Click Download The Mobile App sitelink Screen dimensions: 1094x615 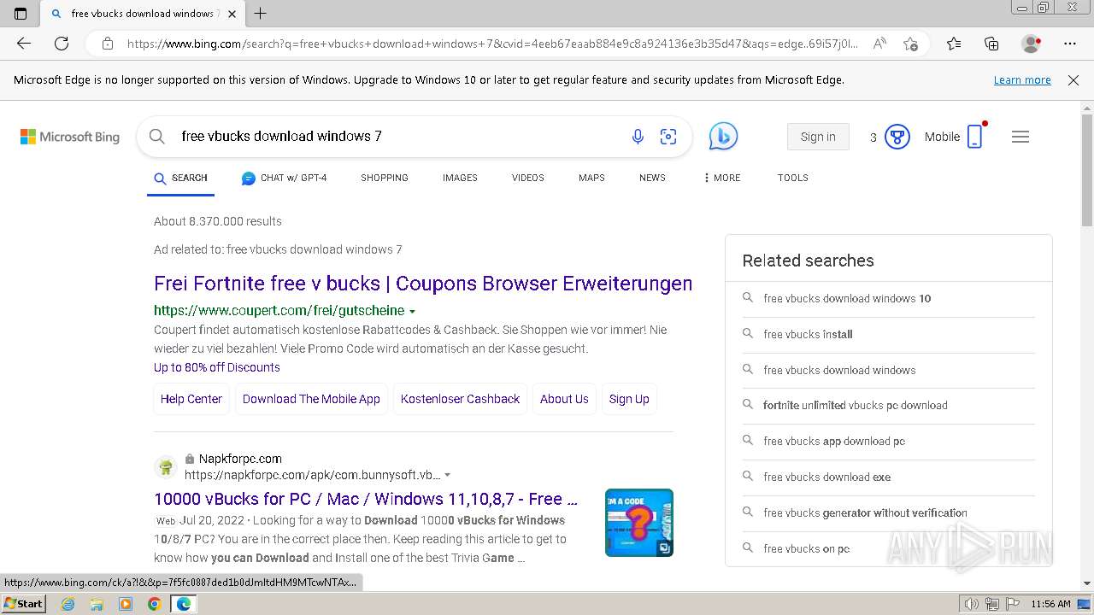(311, 399)
